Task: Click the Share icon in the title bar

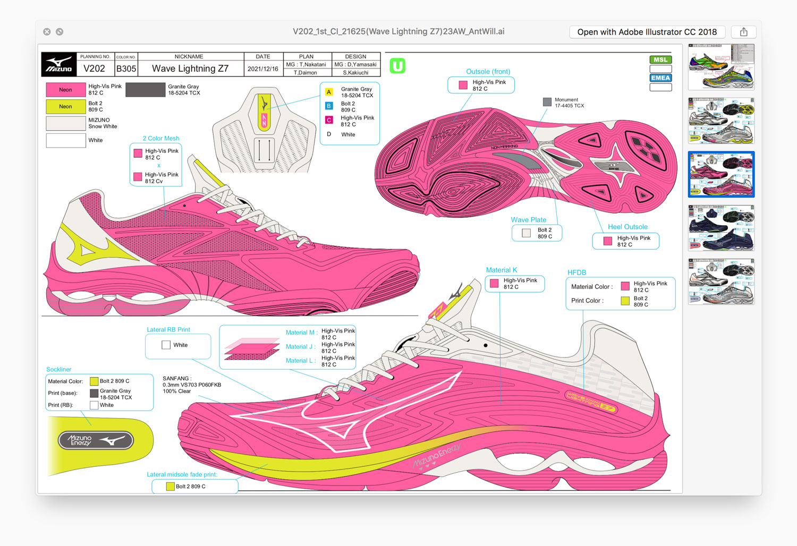Action: click(x=743, y=32)
